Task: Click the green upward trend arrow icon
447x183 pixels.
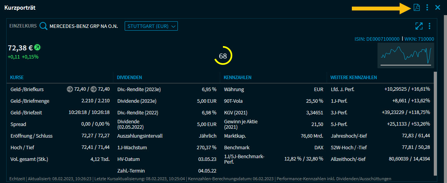Action: [37, 48]
